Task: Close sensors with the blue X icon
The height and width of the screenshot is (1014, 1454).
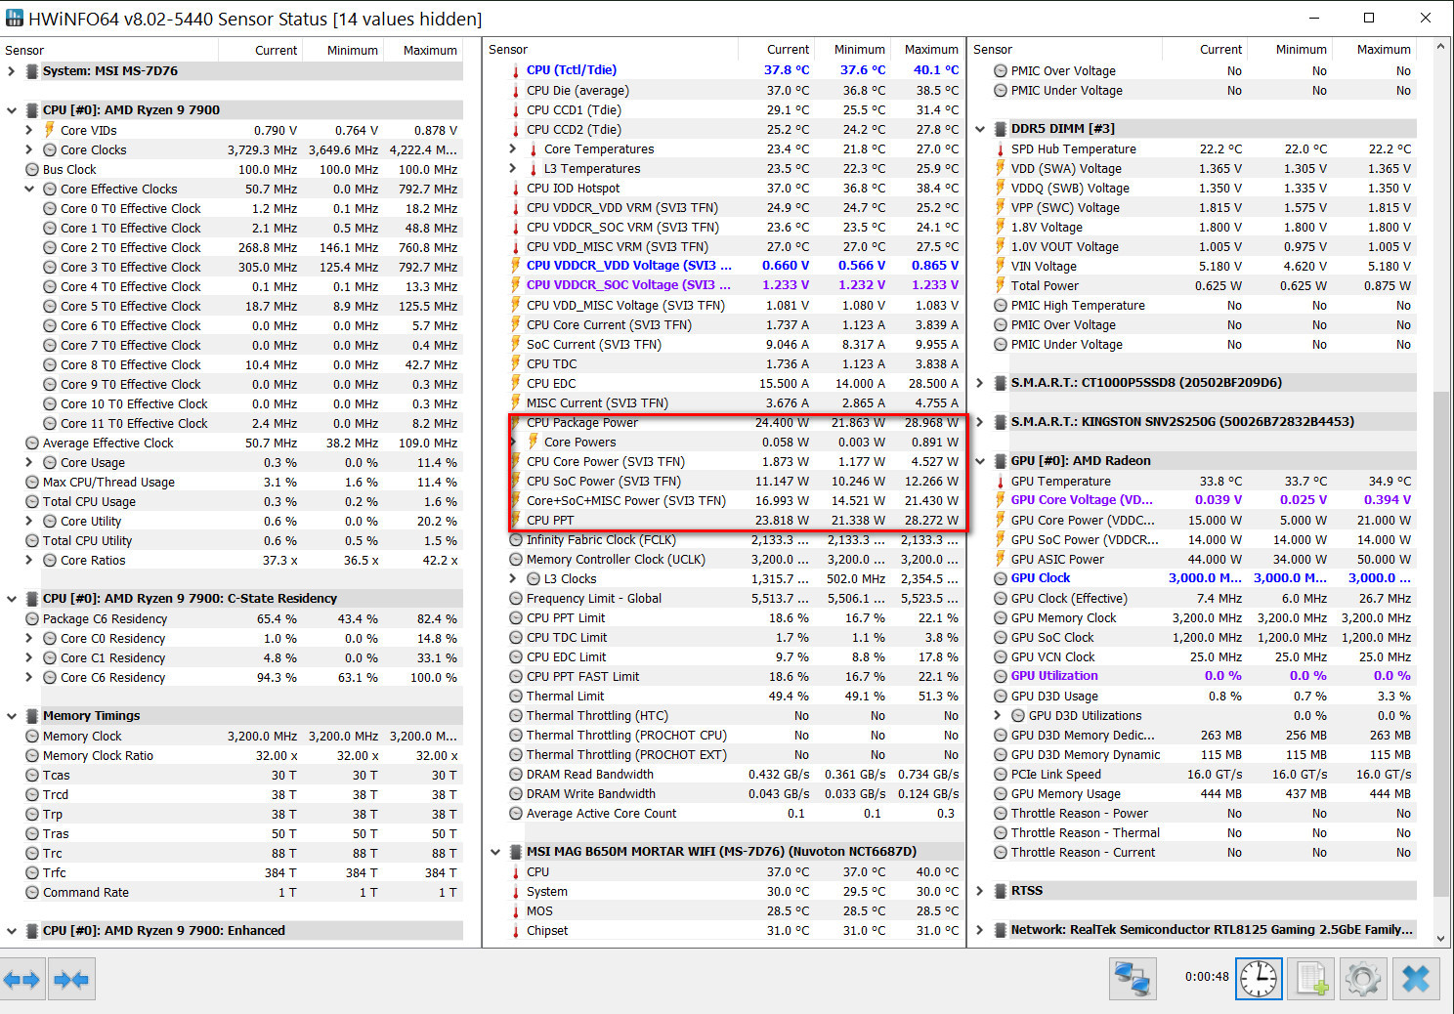Action: coord(1416,978)
